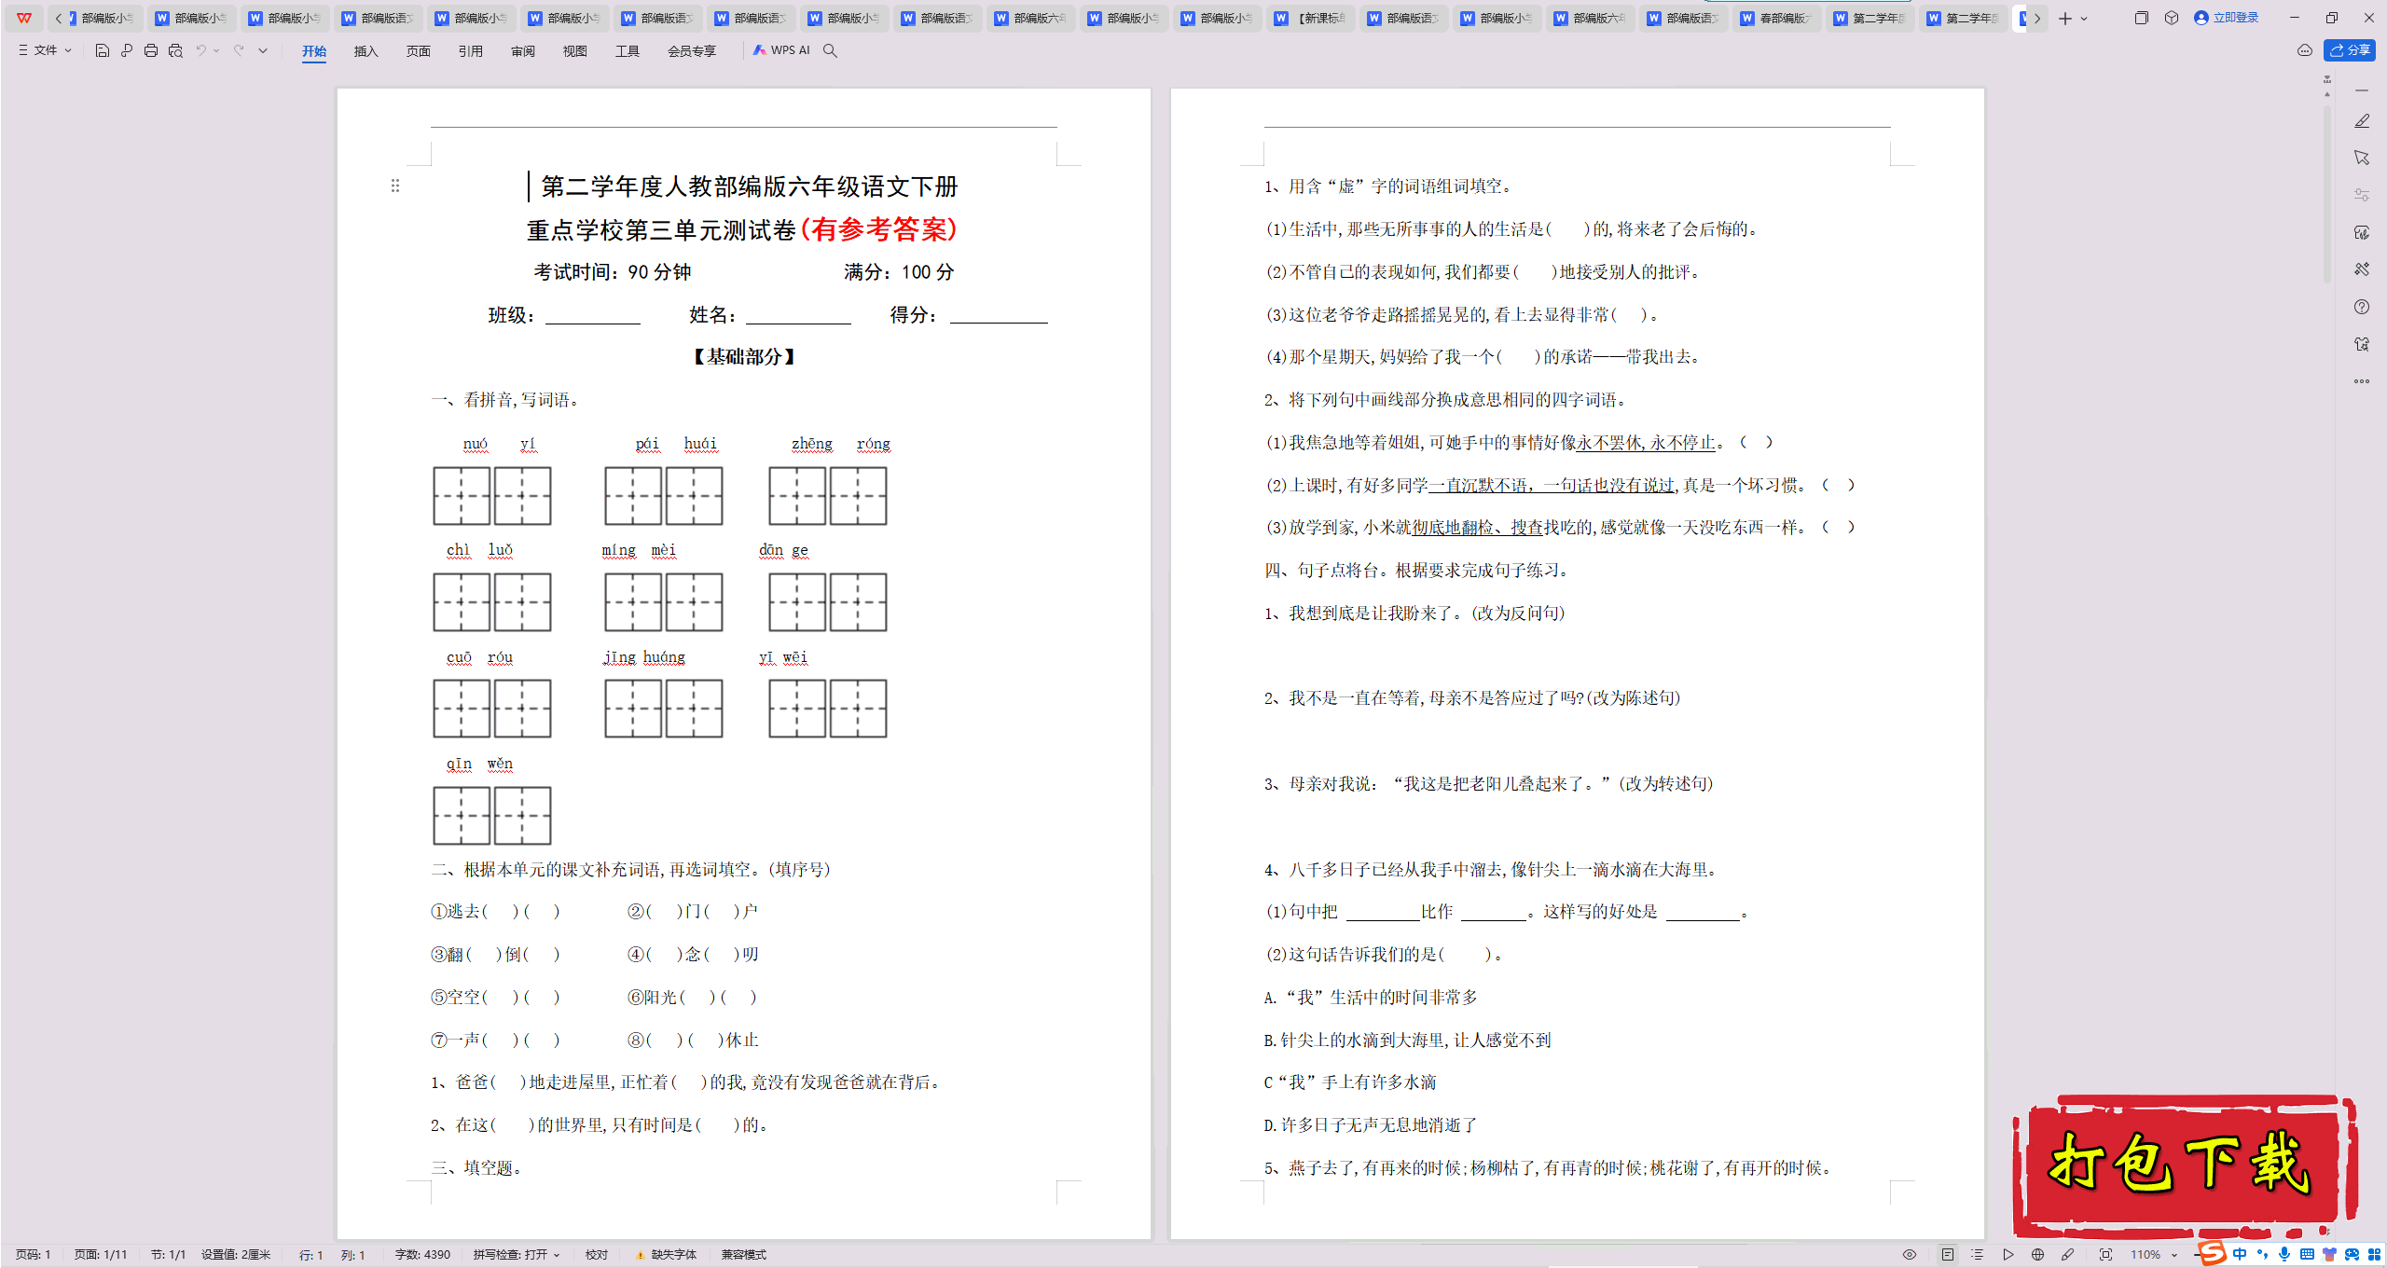Switch to the 【新课标 document tab
Viewport: 2387px width, 1268px height.
click(x=1310, y=19)
